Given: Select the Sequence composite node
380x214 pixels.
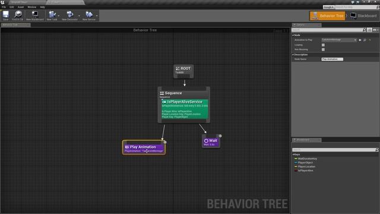Looking at the screenshot, I should 183,93.
